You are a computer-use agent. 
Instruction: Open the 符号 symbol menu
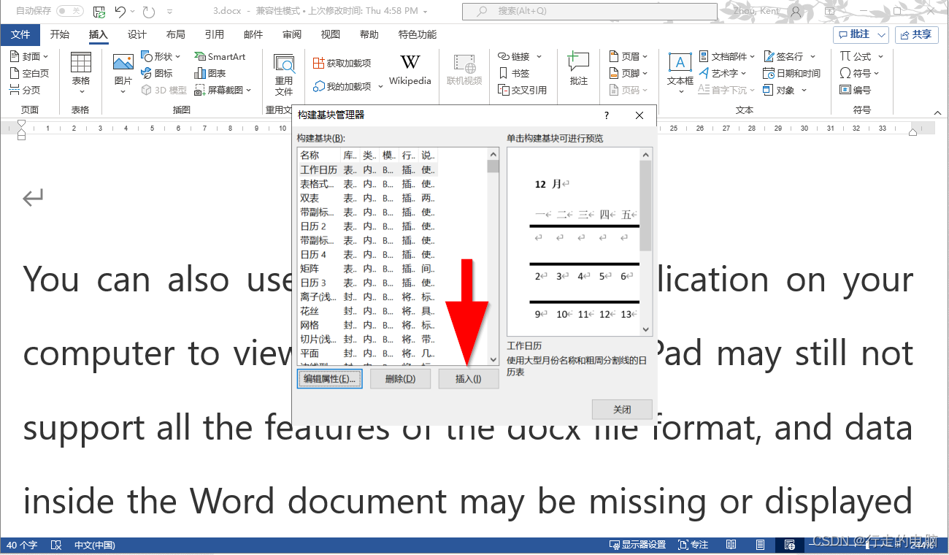[859, 73]
